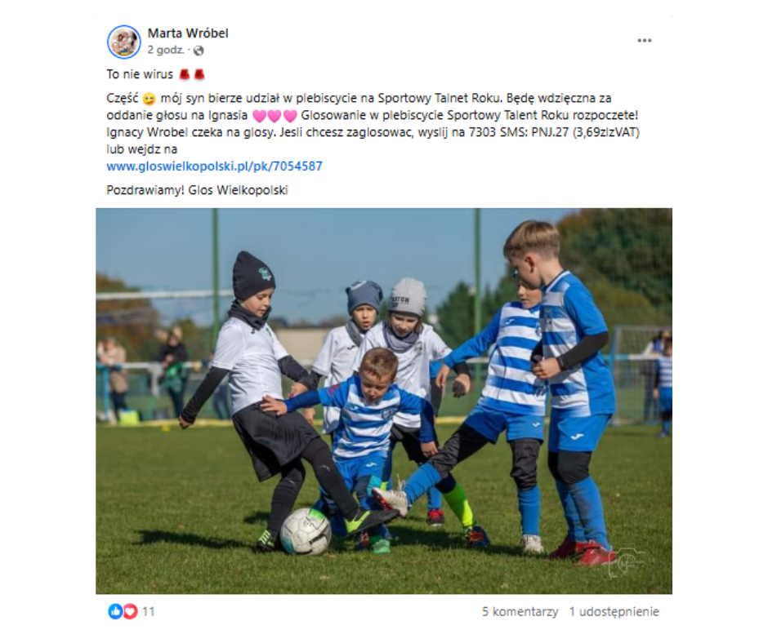Click the blue thumbs-up Like reaction icon
The width and height of the screenshot is (768, 643).
coord(115,611)
